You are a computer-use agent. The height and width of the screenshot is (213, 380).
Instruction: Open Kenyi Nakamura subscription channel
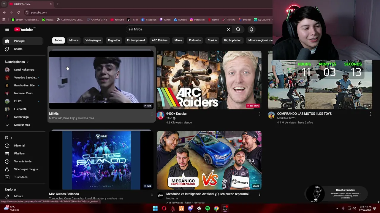pos(23,70)
